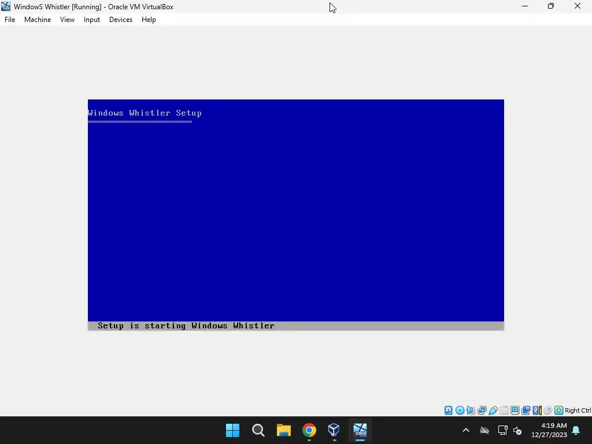The image size is (592, 444).
Task: Click the USB devices indicator
Action: pos(493,410)
